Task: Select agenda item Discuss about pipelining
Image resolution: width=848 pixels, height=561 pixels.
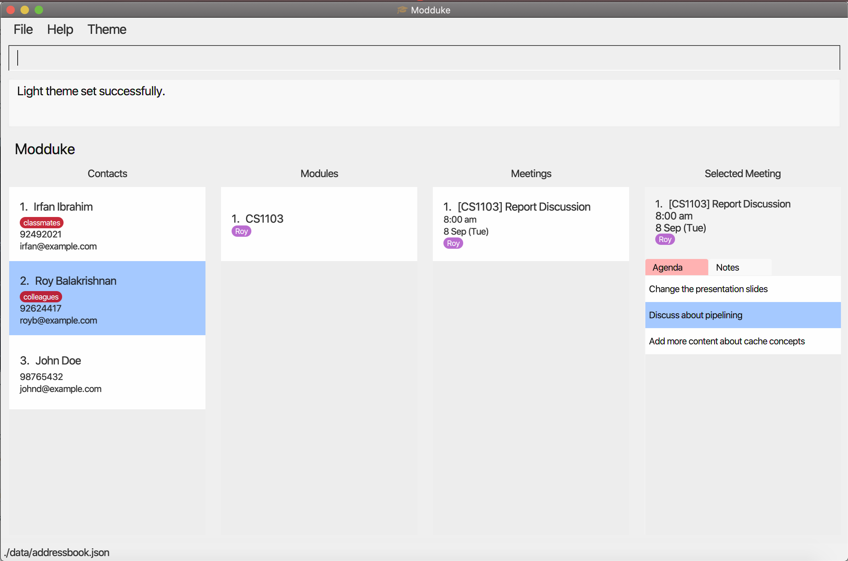Action: [742, 315]
